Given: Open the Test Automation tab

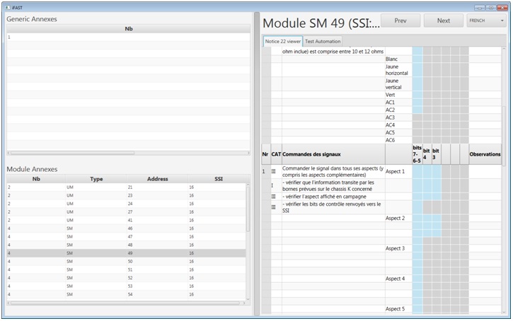Looking at the screenshot, I should pyautogui.click(x=323, y=41).
